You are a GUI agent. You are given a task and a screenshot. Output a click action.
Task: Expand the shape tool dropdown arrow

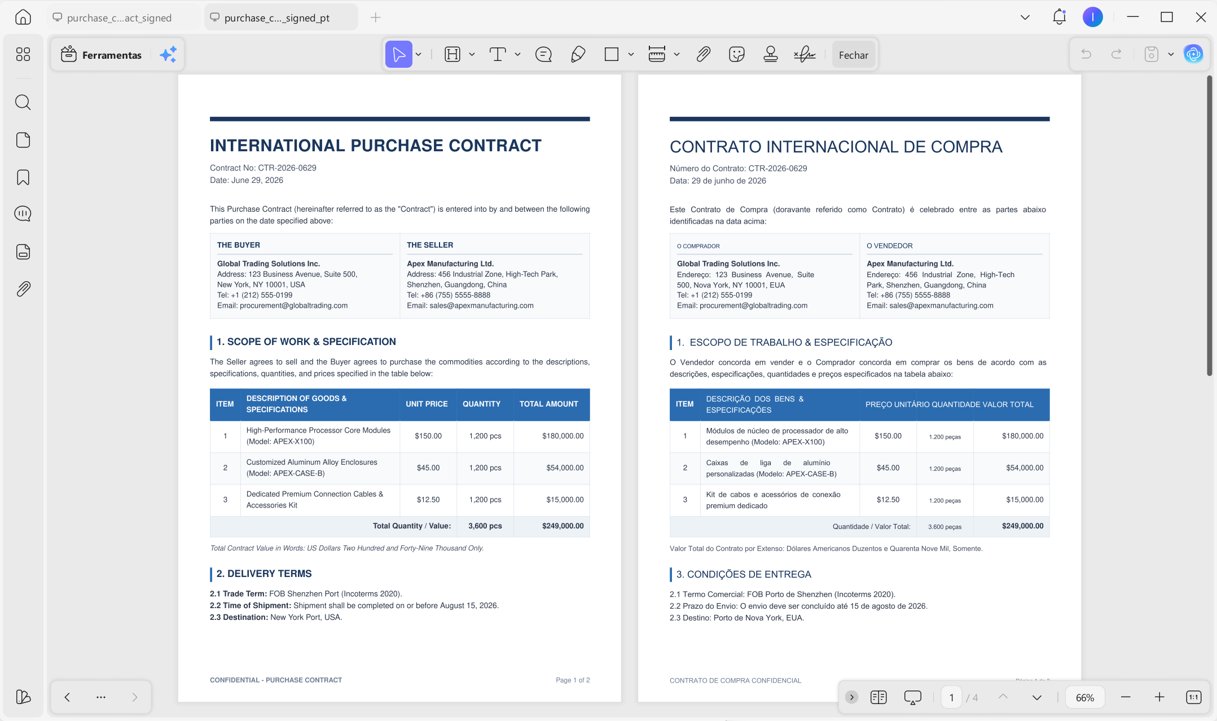tap(631, 54)
